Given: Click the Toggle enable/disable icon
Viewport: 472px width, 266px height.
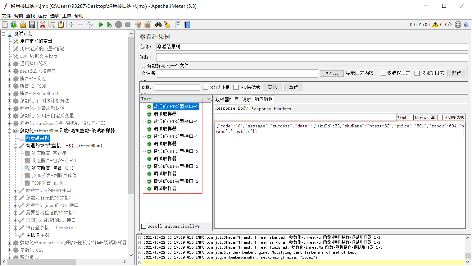Looking at the screenshot, I should [90, 25].
